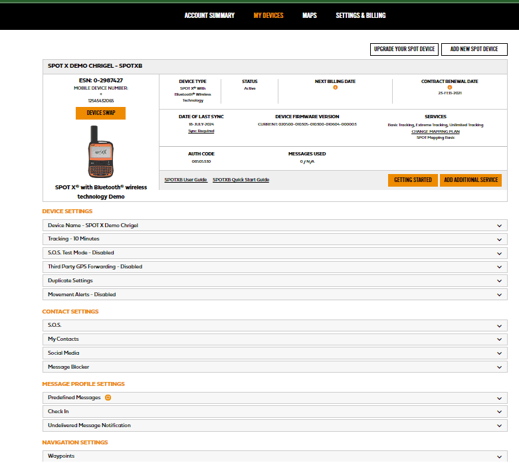Viewport: 519px width, 463px height.
Task: Click the Change Mapping Plan link
Action: (x=435, y=132)
